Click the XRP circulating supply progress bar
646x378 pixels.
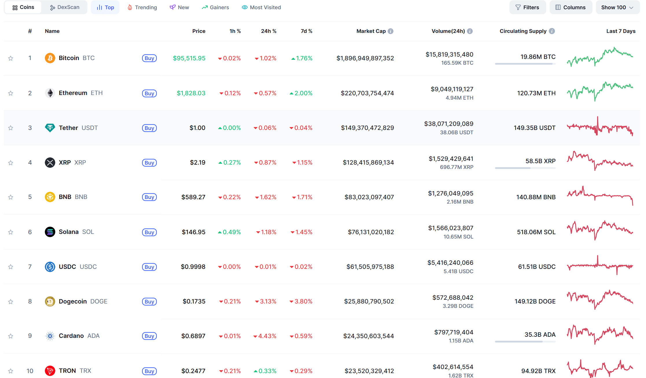click(x=525, y=168)
